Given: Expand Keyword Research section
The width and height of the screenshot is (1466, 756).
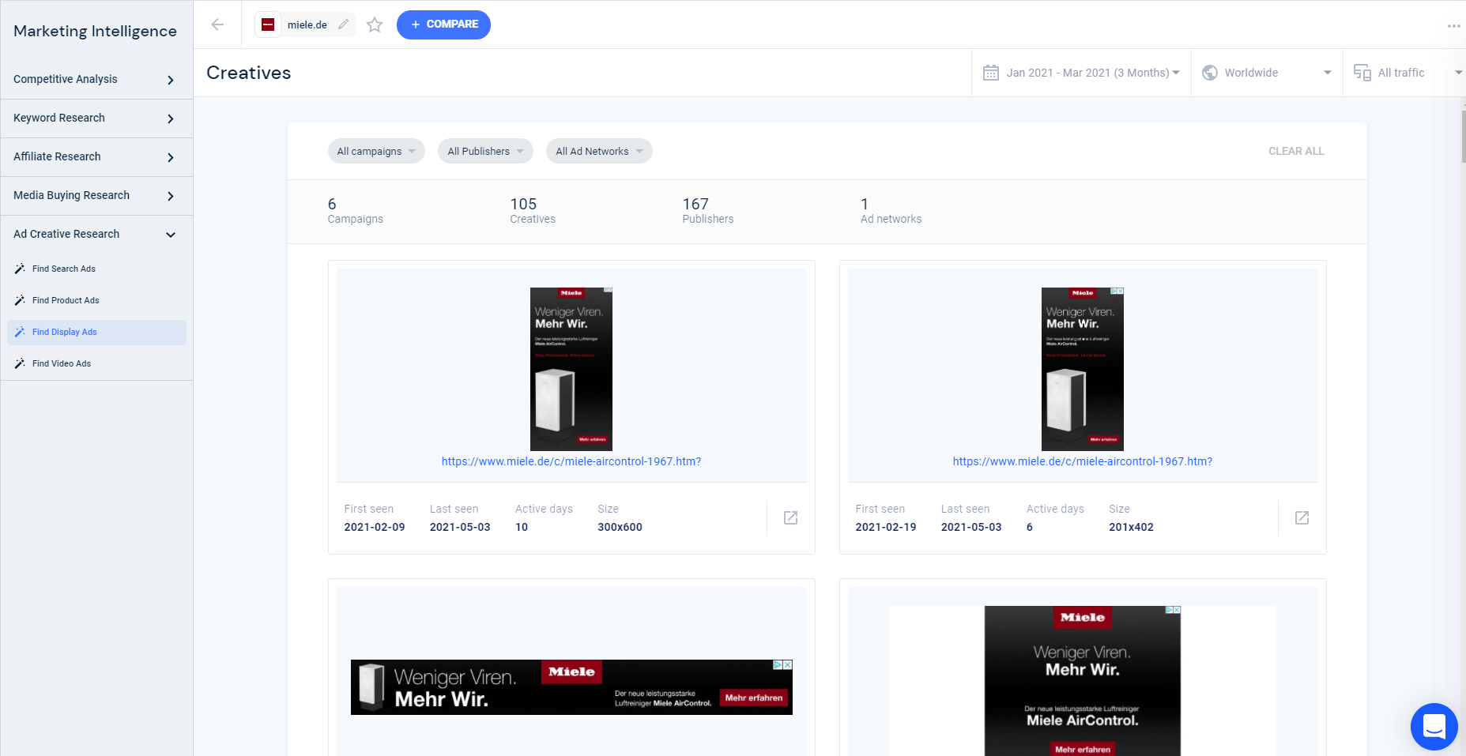Looking at the screenshot, I should (96, 118).
